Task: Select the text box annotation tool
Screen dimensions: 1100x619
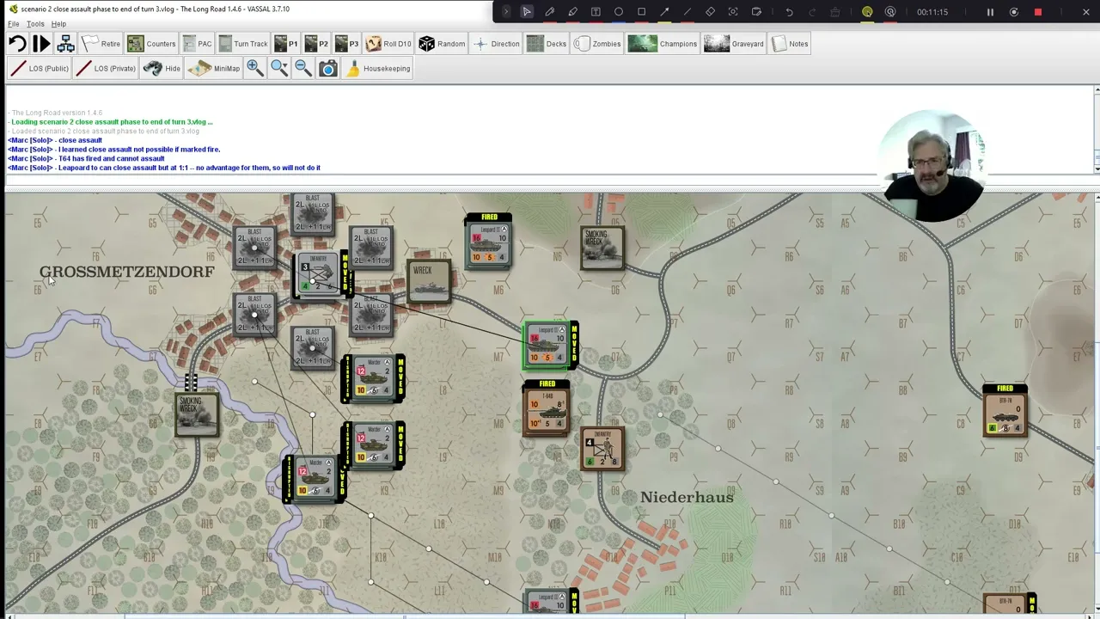Action: (596, 12)
